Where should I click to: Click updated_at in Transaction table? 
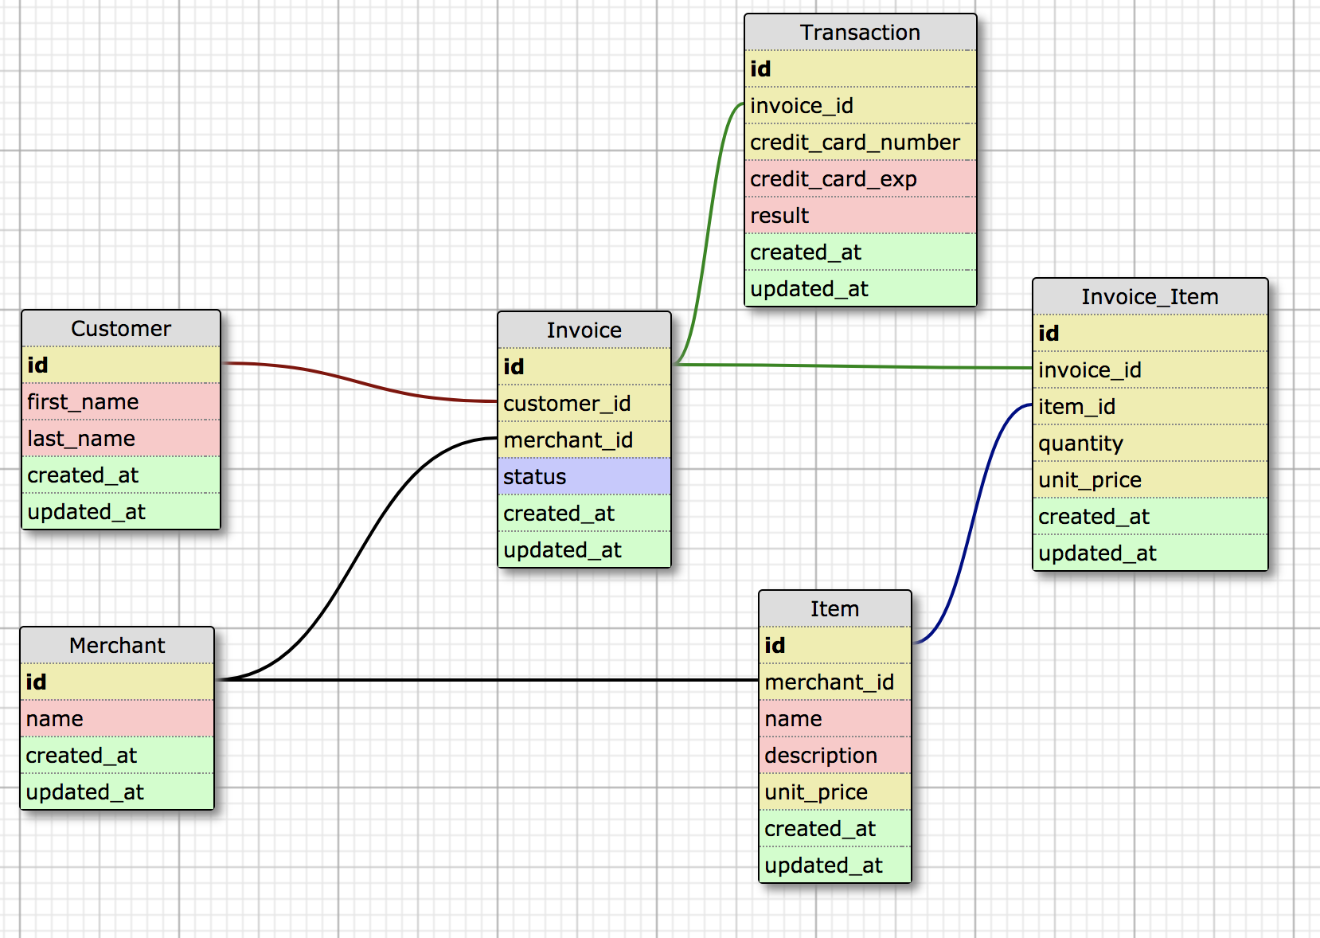pyautogui.click(x=860, y=288)
